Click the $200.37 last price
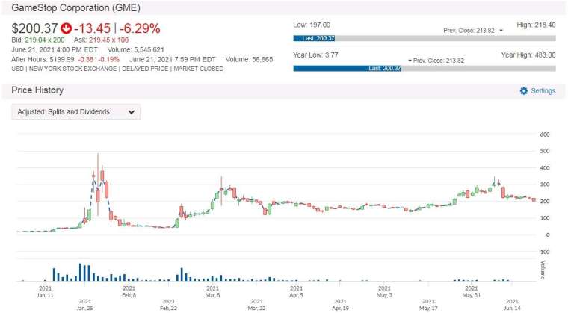 click(x=35, y=28)
